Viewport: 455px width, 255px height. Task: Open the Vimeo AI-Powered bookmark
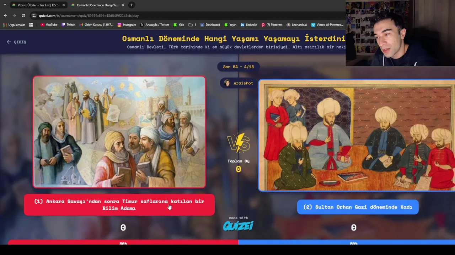point(327,25)
